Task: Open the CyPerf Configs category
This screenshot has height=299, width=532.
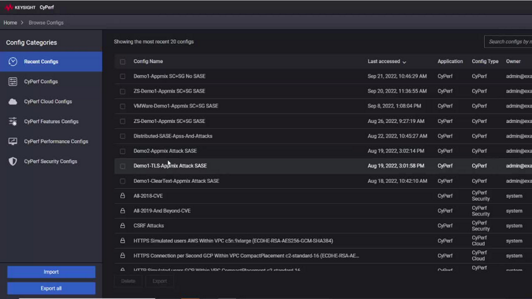Action: coord(51,82)
